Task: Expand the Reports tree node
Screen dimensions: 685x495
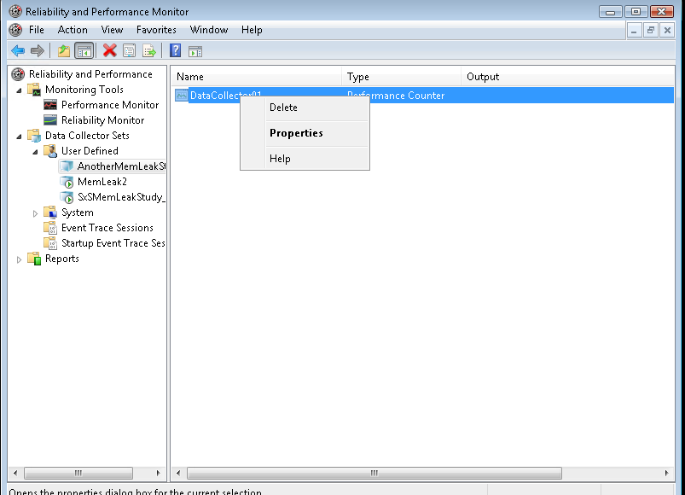Action: click(20, 259)
